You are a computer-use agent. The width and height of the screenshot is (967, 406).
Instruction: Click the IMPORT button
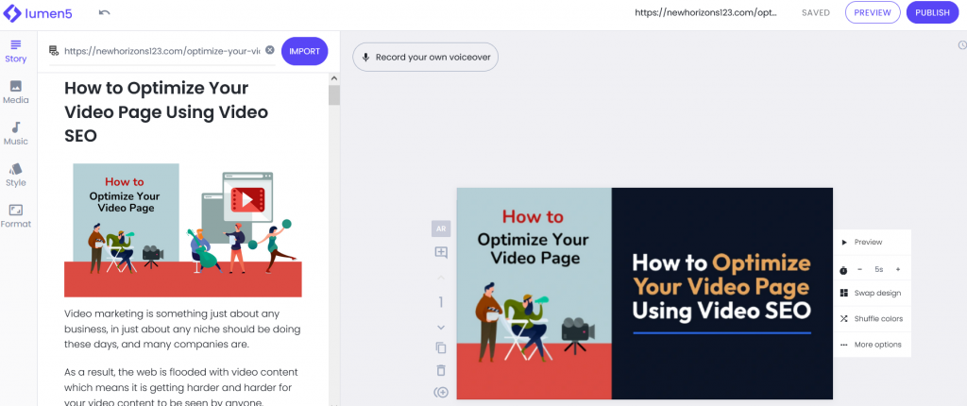click(x=305, y=51)
